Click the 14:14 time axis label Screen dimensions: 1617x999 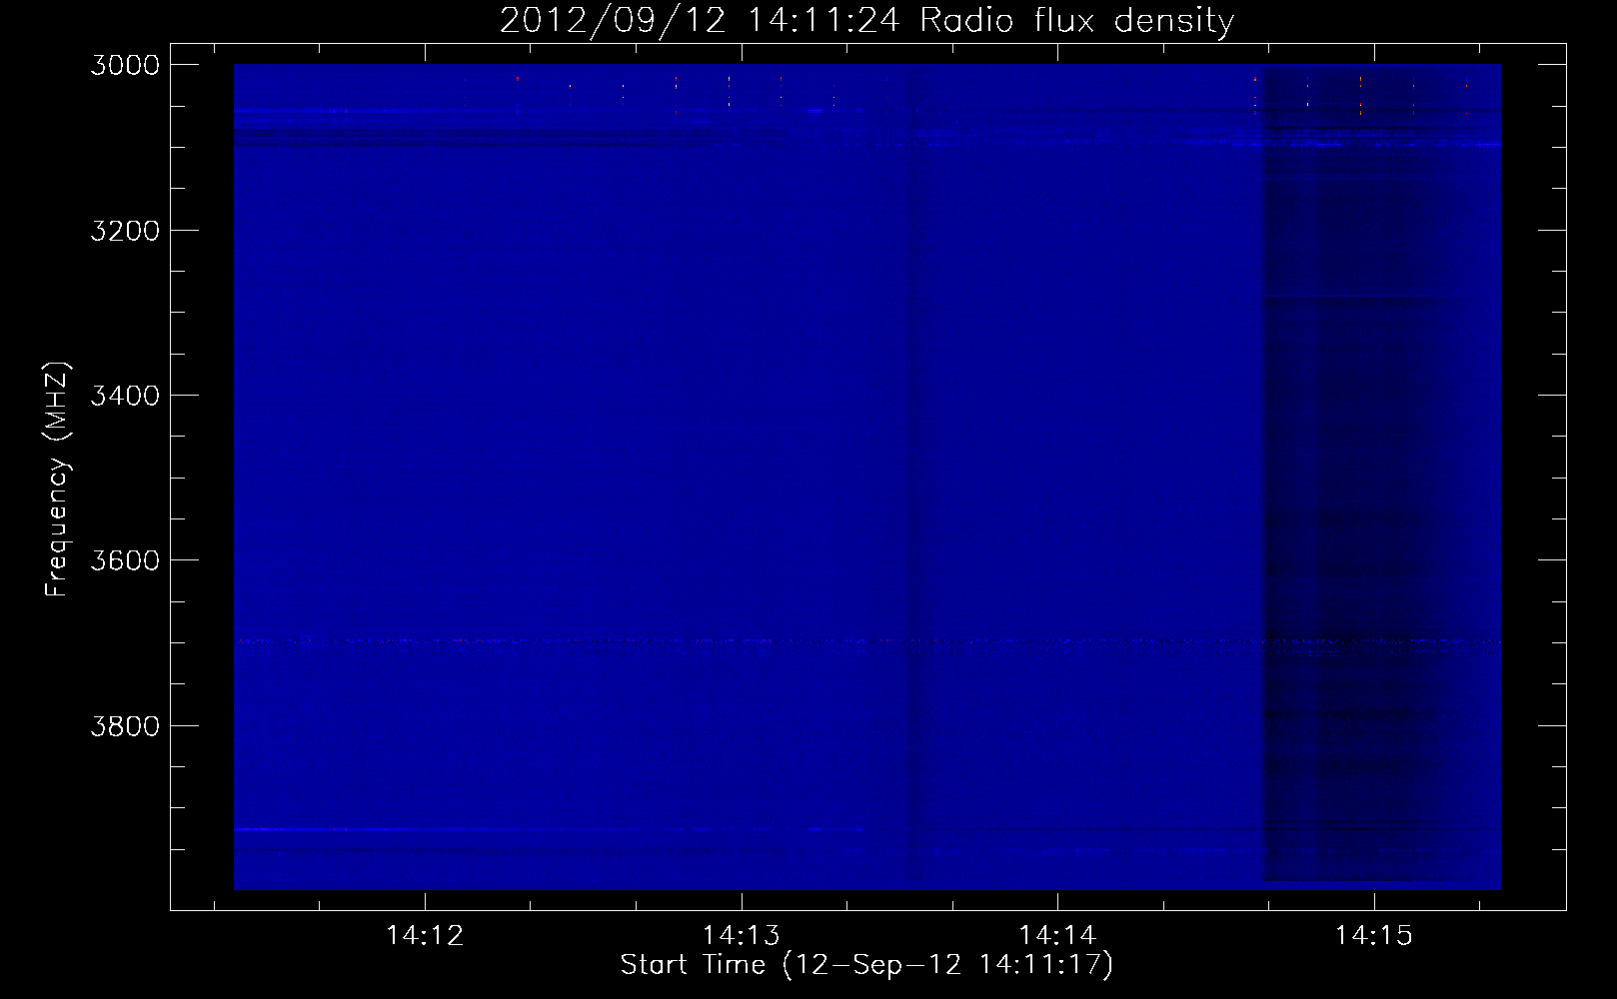point(1057,936)
